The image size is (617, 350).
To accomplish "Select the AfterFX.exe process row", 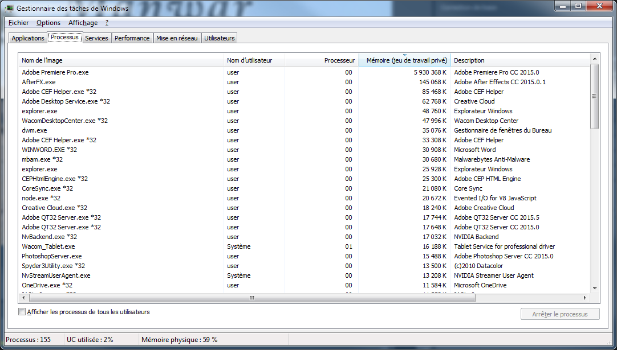I will pos(304,82).
